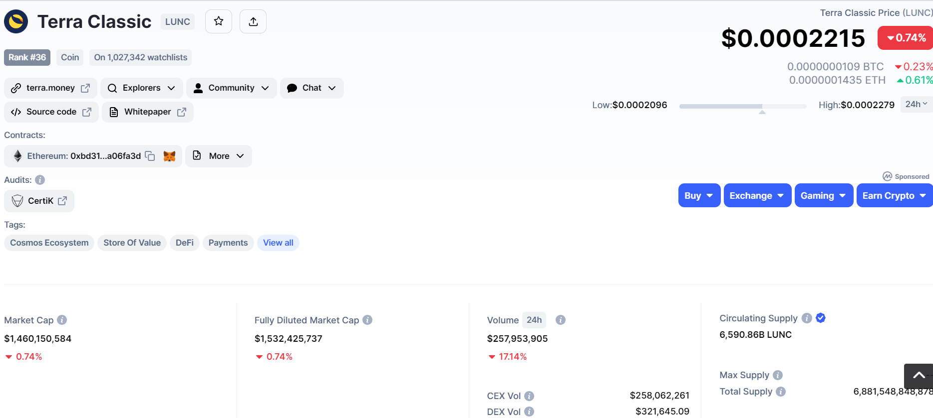Click the volume value $257,953,905
This screenshot has height=418, width=933.
pyautogui.click(x=518, y=339)
